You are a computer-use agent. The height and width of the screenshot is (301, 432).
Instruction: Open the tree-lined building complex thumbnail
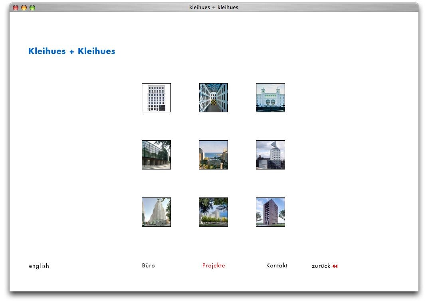(x=213, y=212)
